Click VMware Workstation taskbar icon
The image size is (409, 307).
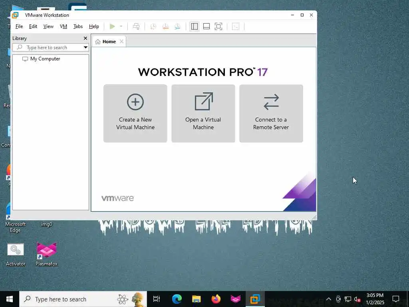coord(255,299)
